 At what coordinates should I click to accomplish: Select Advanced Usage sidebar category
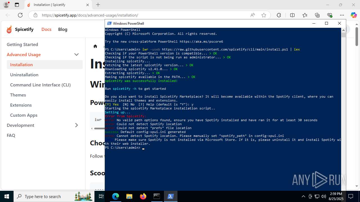pos(24,54)
